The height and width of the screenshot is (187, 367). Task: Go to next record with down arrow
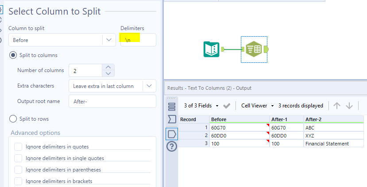349,106
